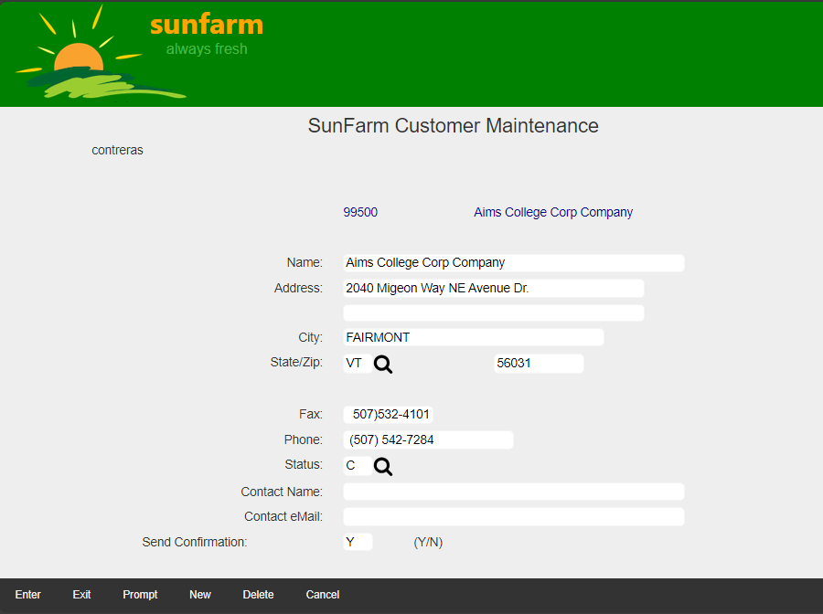
Task: Click the Send Confirmation Y field
Action: tap(358, 542)
